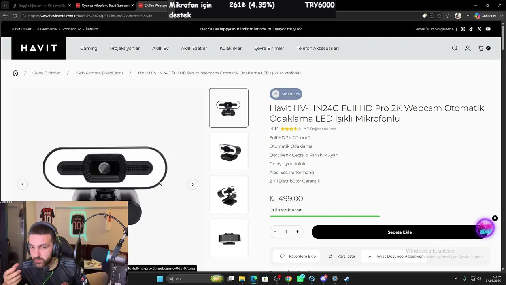This screenshot has height=285, width=506.
Task: Open the Gaming menu
Action: click(x=89, y=48)
